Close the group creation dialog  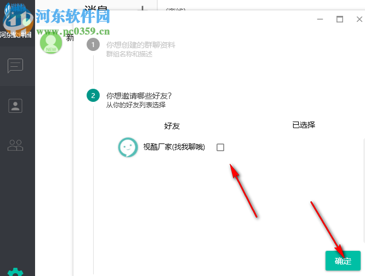360,19
